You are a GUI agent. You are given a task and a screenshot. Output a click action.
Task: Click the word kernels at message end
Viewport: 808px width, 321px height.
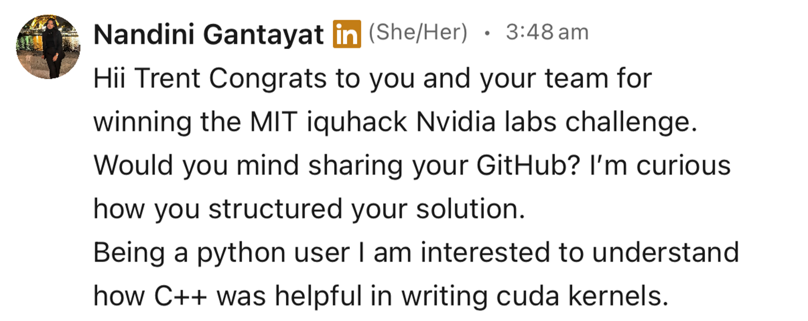[x=618, y=296]
